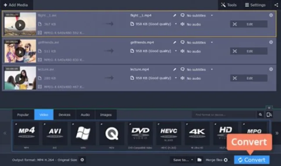The height and width of the screenshot is (166, 281).
Task: Select the Video tab
Action: pos(44,115)
